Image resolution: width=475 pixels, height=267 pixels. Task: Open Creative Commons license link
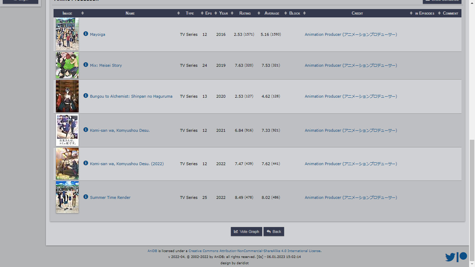point(255,251)
